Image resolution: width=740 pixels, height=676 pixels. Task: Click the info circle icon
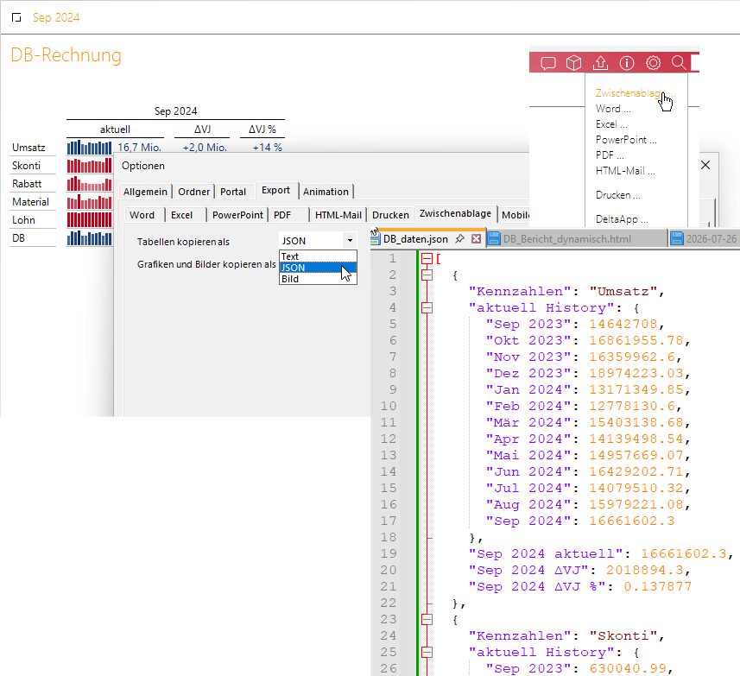[x=627, y=63]
